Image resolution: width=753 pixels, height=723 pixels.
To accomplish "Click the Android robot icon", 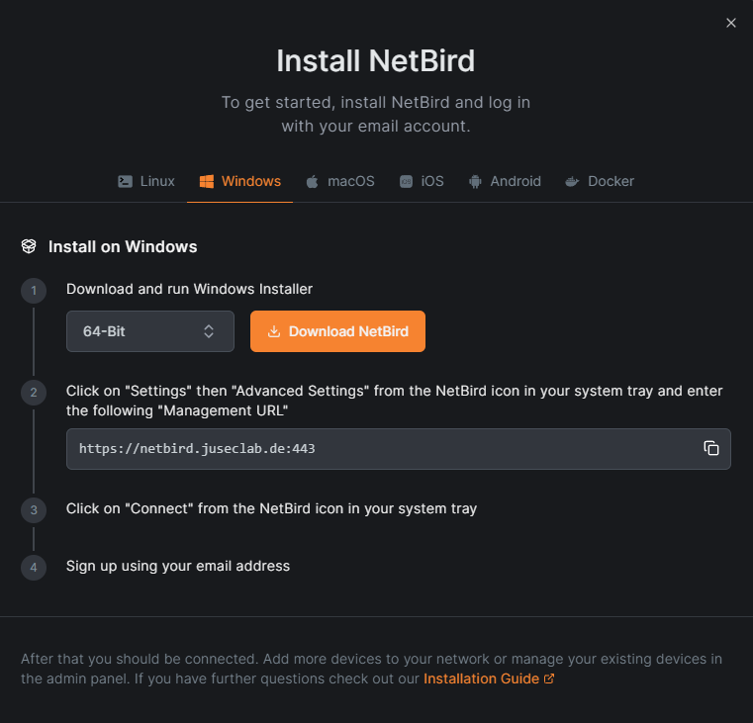I will coord(475,181).
